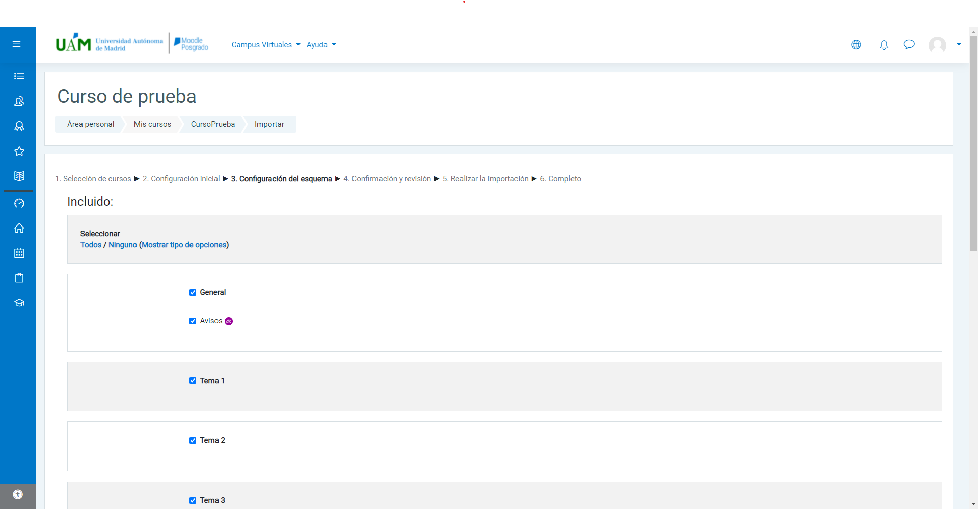Uncheck the General section checkbox
The height and width of the screenshot is (509, 978).
click(x=193, y=293)
